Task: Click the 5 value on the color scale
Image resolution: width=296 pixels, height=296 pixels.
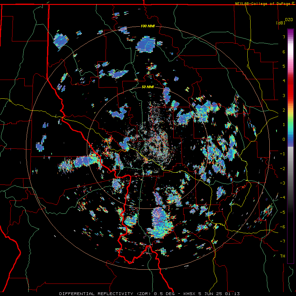Action: 284,66
